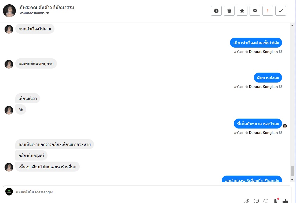Attach a file with the paperclip icon
The image size is (296, 203).
(247, 201)
